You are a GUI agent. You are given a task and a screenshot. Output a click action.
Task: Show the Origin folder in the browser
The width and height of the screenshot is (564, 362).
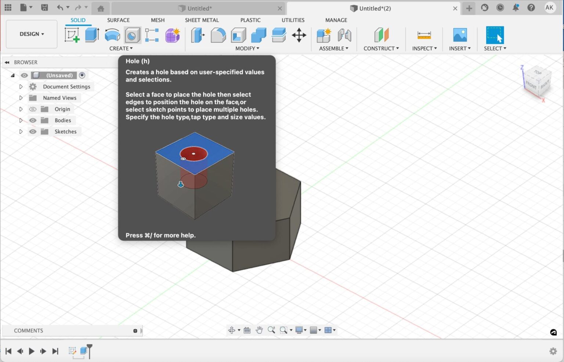click(33, 109)
